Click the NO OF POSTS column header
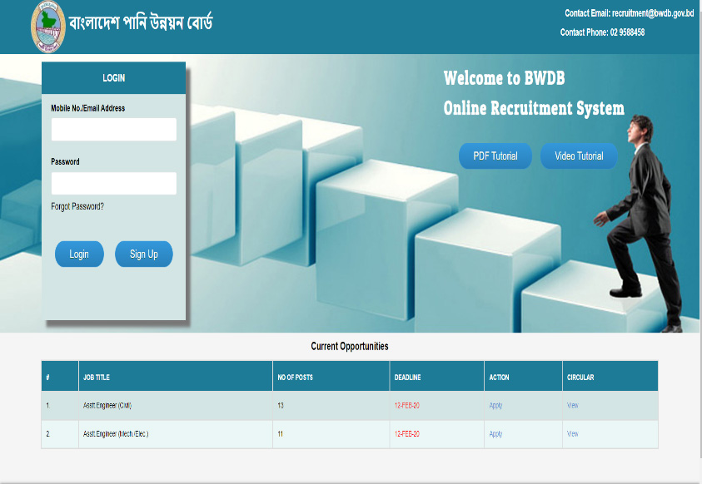The height and width of the screenshot is (484, 702). 295,378
